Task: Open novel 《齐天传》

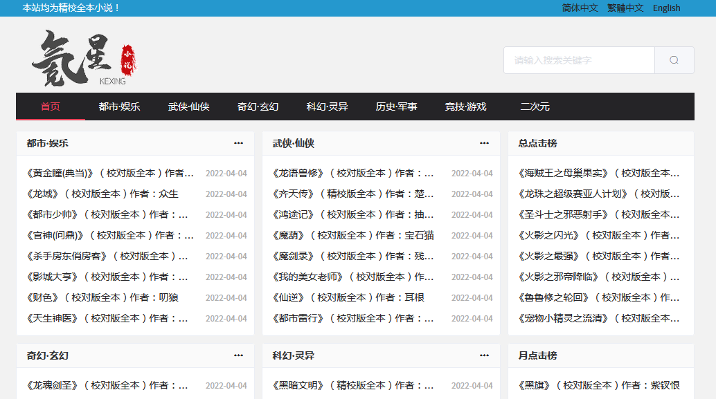Action: 353,194
